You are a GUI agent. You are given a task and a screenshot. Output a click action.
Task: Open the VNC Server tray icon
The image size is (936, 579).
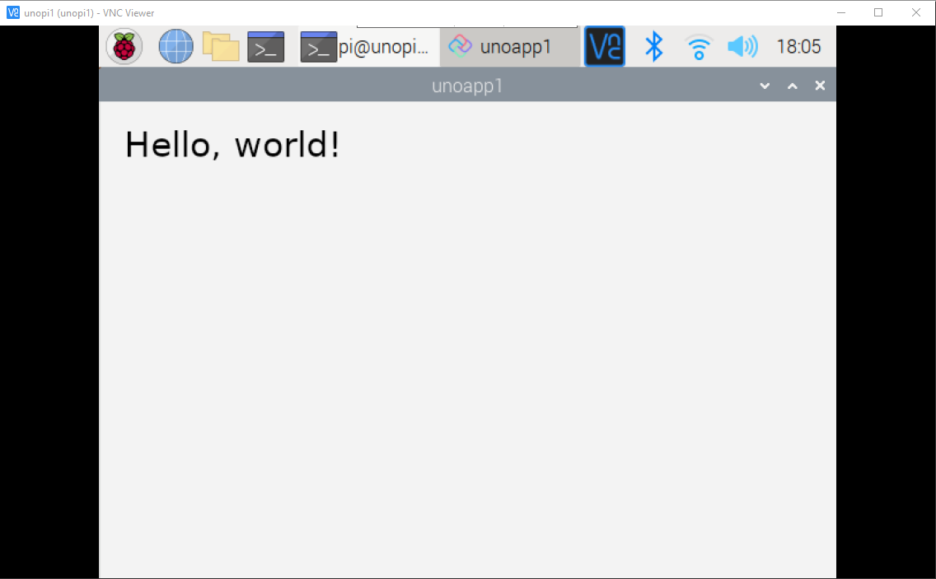pyautogui.click(x=604, y=46)
